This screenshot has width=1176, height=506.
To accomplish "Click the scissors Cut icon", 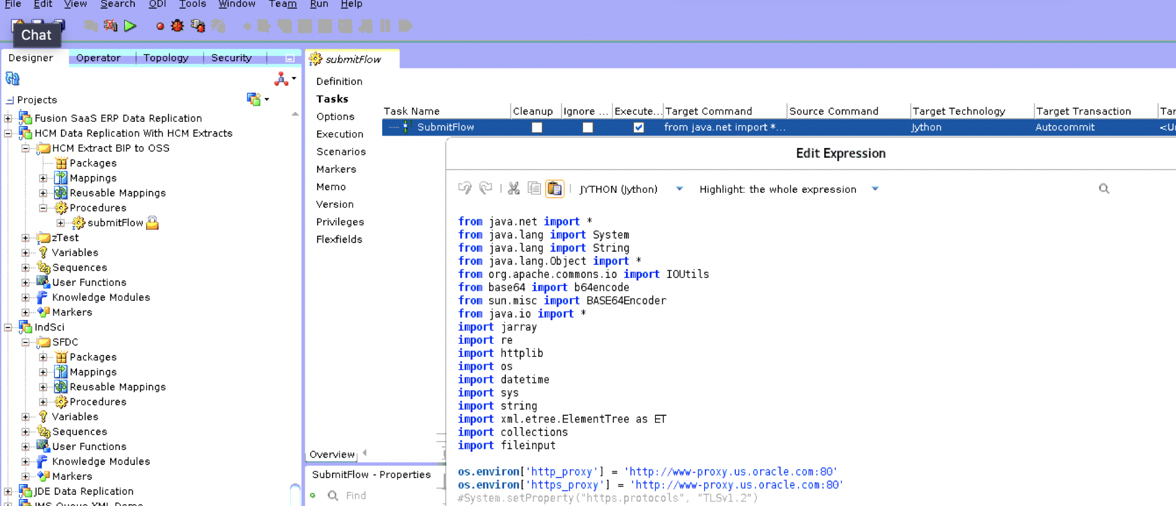I will pyautogui.click(x=513, y=189).
